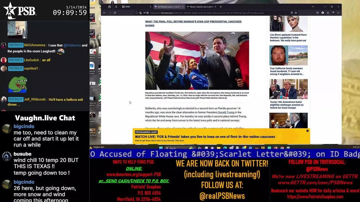Click the www.GETTR.com/user/PSBNews text
The width and height of the screenshot is (360, 202).
click(x=315, y=183)
